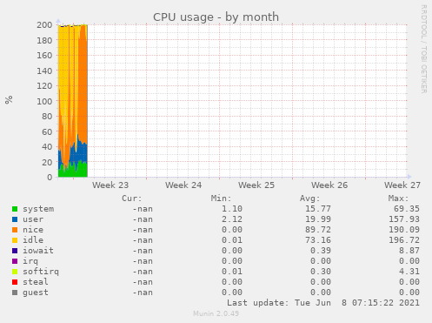Click the green system legend swatch
The width and height of the screenshot is (432, 323).
pos(15,209)
